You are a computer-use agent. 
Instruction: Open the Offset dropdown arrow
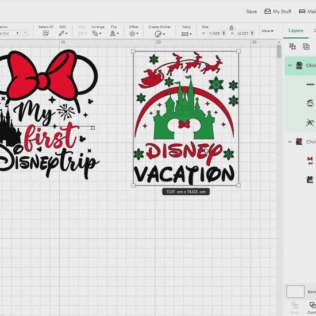(x=137, y=33)
